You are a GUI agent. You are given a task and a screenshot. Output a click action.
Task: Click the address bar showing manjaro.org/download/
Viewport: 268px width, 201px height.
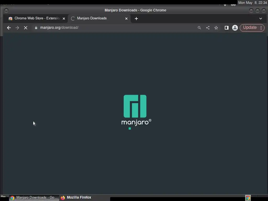coord(115,28)
